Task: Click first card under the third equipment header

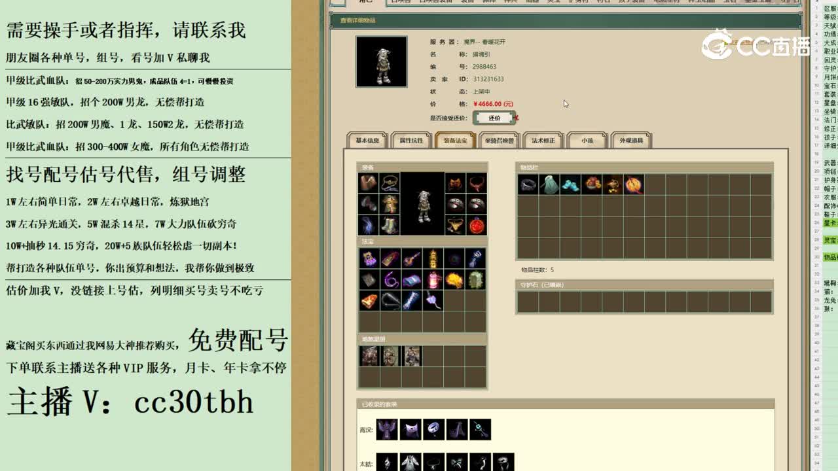Action: (370, 356)
